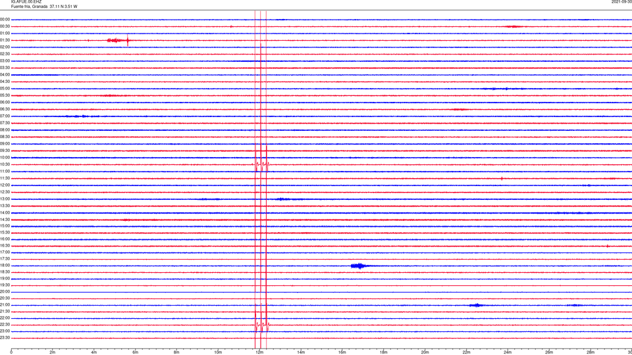Click the blue event near 22m on 21:00 trace

coord(476,305)
